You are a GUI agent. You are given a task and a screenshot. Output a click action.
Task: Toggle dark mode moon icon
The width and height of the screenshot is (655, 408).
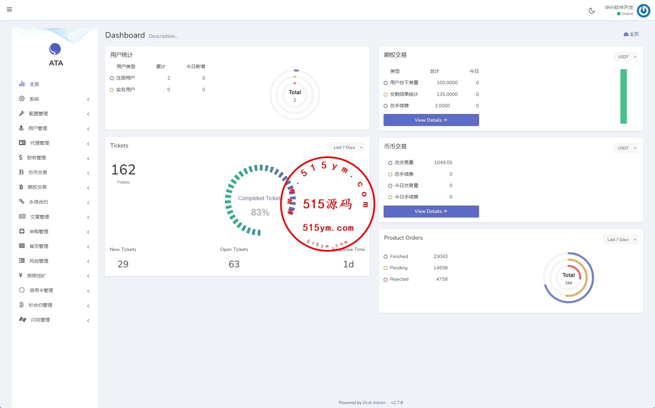click(592, 11)
